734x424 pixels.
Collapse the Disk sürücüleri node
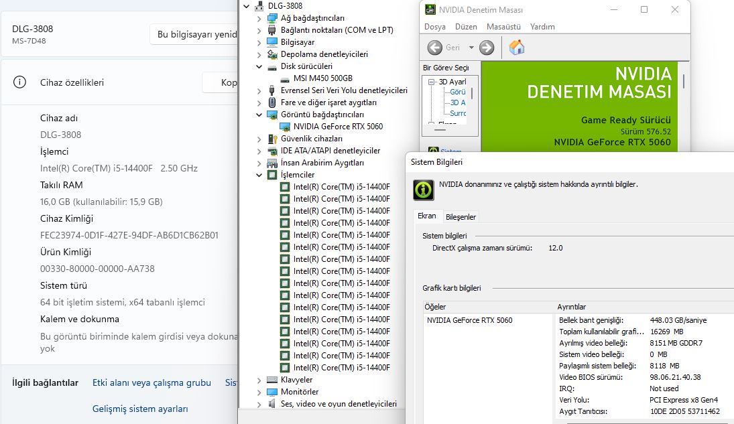click(259, 66)
